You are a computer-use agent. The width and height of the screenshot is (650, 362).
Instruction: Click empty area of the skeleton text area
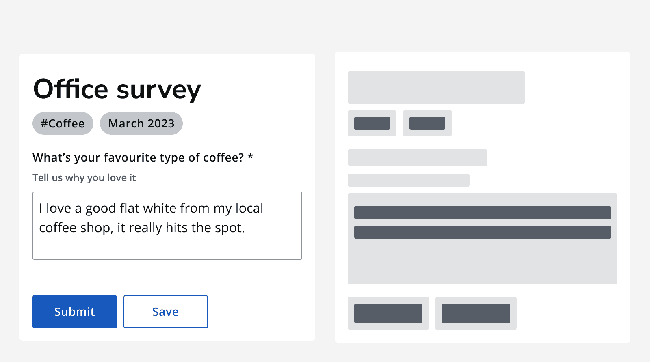coord(483,262)
